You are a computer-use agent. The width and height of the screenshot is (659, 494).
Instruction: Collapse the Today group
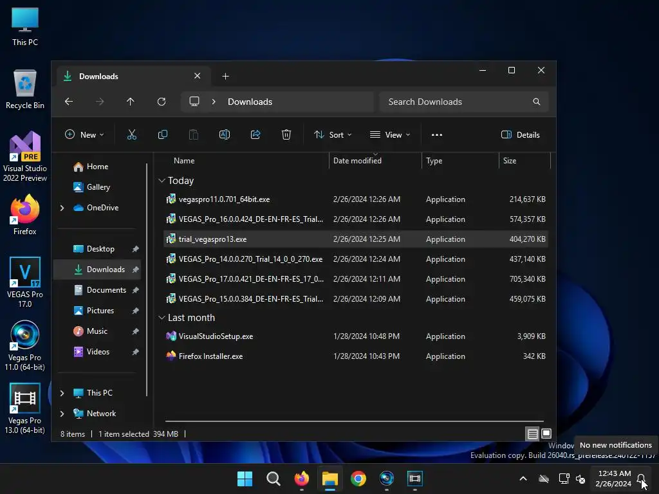[162, 181]
